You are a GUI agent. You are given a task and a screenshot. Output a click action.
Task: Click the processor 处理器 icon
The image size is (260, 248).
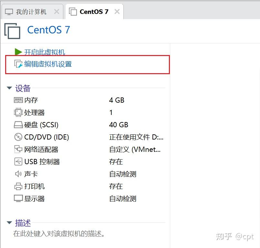[x=18, y=112]
